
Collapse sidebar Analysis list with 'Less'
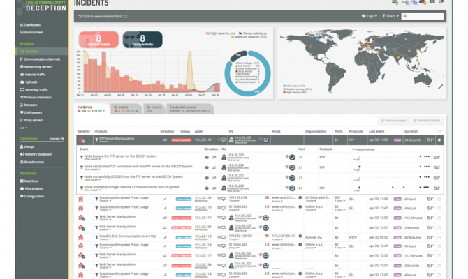pos(24,128)
